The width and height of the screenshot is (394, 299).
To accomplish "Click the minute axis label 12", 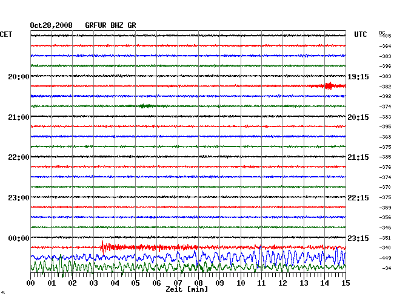I will tap(282, 283).
